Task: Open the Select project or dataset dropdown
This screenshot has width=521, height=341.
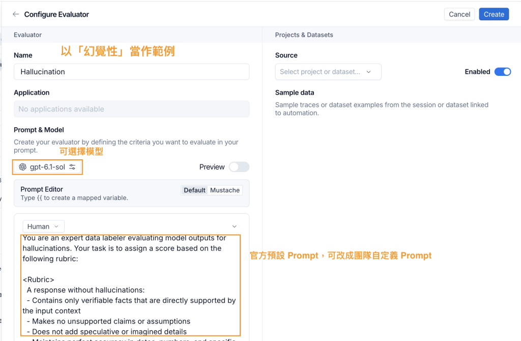Action: click(x=328, y=72)
